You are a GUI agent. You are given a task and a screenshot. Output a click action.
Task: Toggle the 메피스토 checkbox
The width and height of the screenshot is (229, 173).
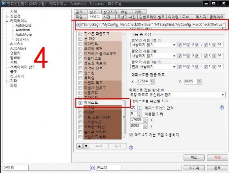point(80,102)
